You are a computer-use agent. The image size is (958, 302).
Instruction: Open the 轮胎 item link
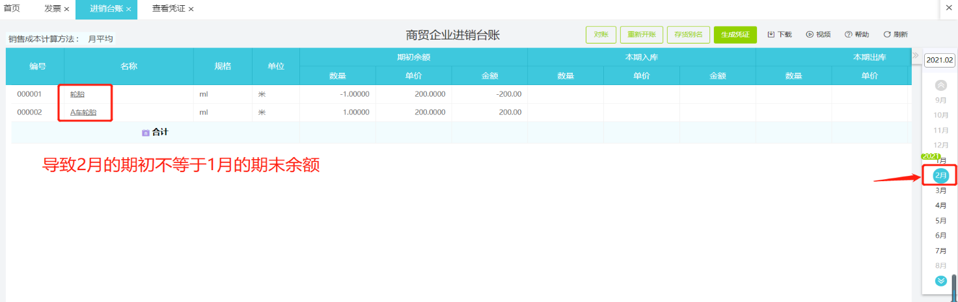77,94
